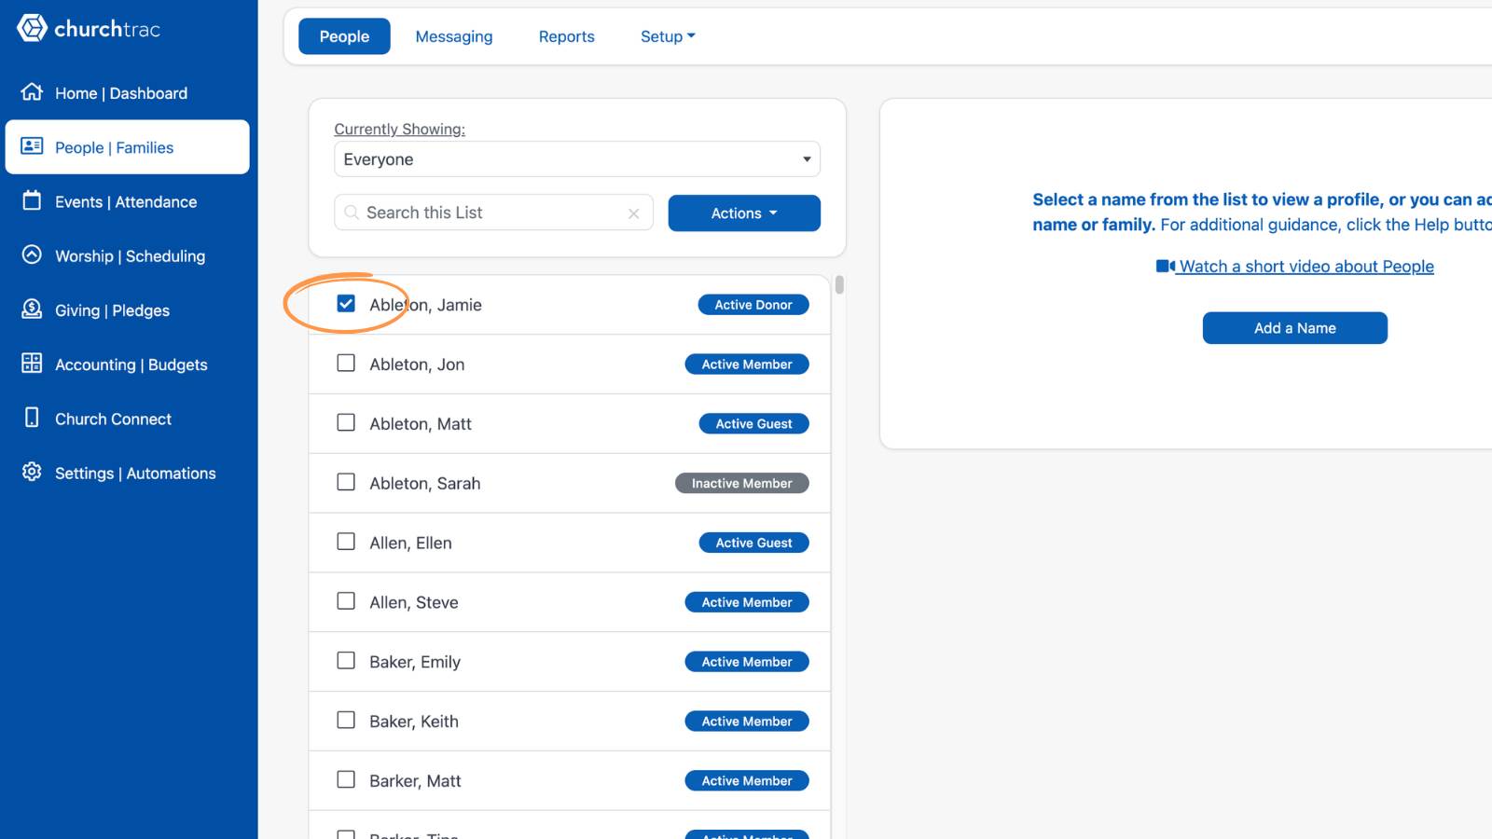Click the Giving Pledges coin icon
Screen dimensions: 1492x839
(x=32, y=309)
